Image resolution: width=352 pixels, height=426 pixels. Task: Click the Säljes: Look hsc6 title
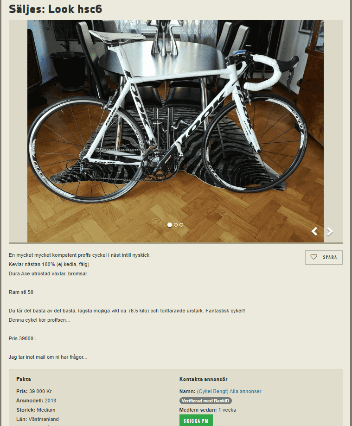[x=56, y=9]
